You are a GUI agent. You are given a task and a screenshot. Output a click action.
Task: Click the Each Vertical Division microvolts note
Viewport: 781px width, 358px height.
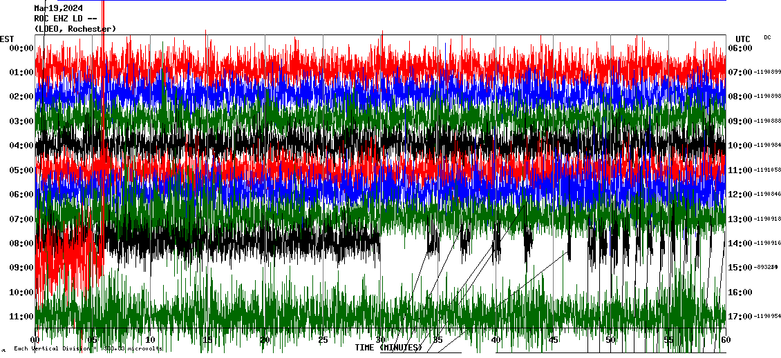click(86, 349)
